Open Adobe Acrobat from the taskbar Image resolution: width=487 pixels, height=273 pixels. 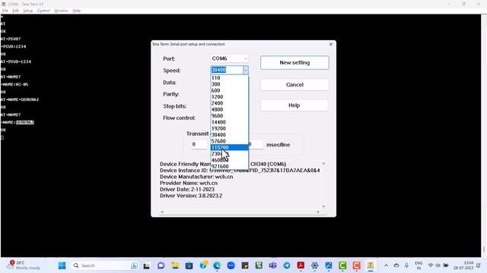[x=301, y=265]
